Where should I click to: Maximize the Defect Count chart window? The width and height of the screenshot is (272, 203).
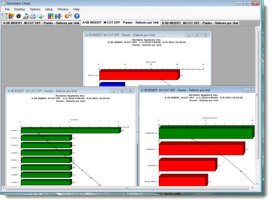pyautogui.click(x=197, y=35)
